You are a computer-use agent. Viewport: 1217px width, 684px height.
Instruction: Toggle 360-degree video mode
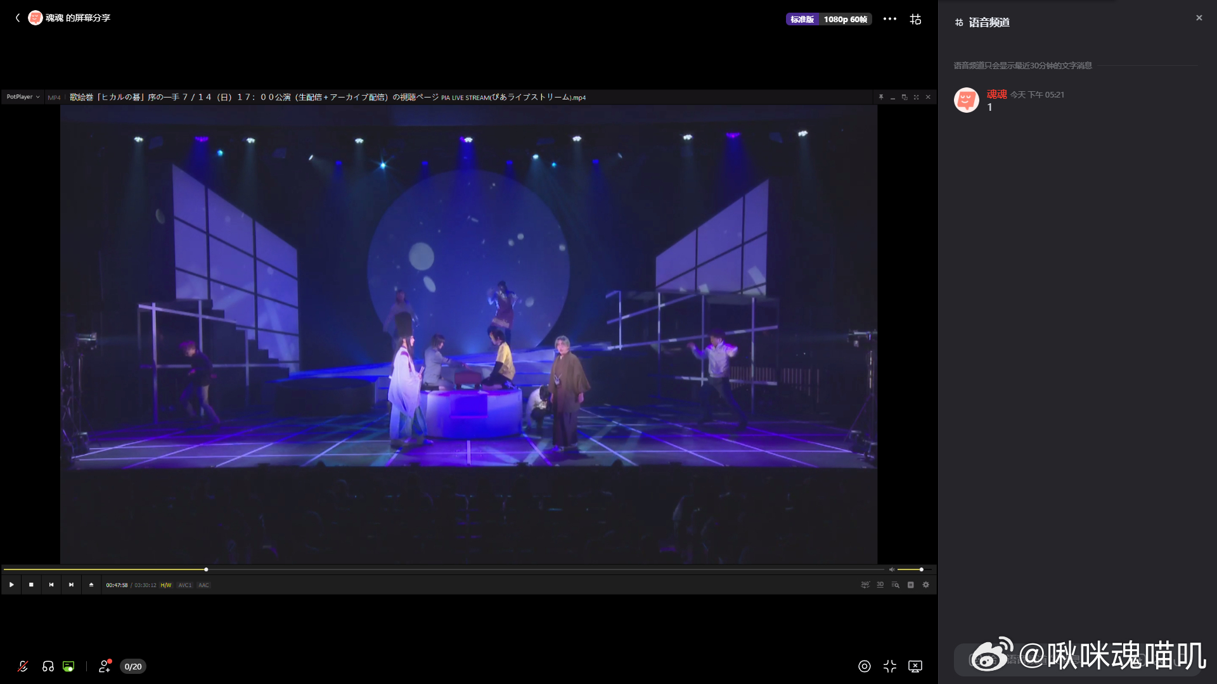[x=865, y=585]
